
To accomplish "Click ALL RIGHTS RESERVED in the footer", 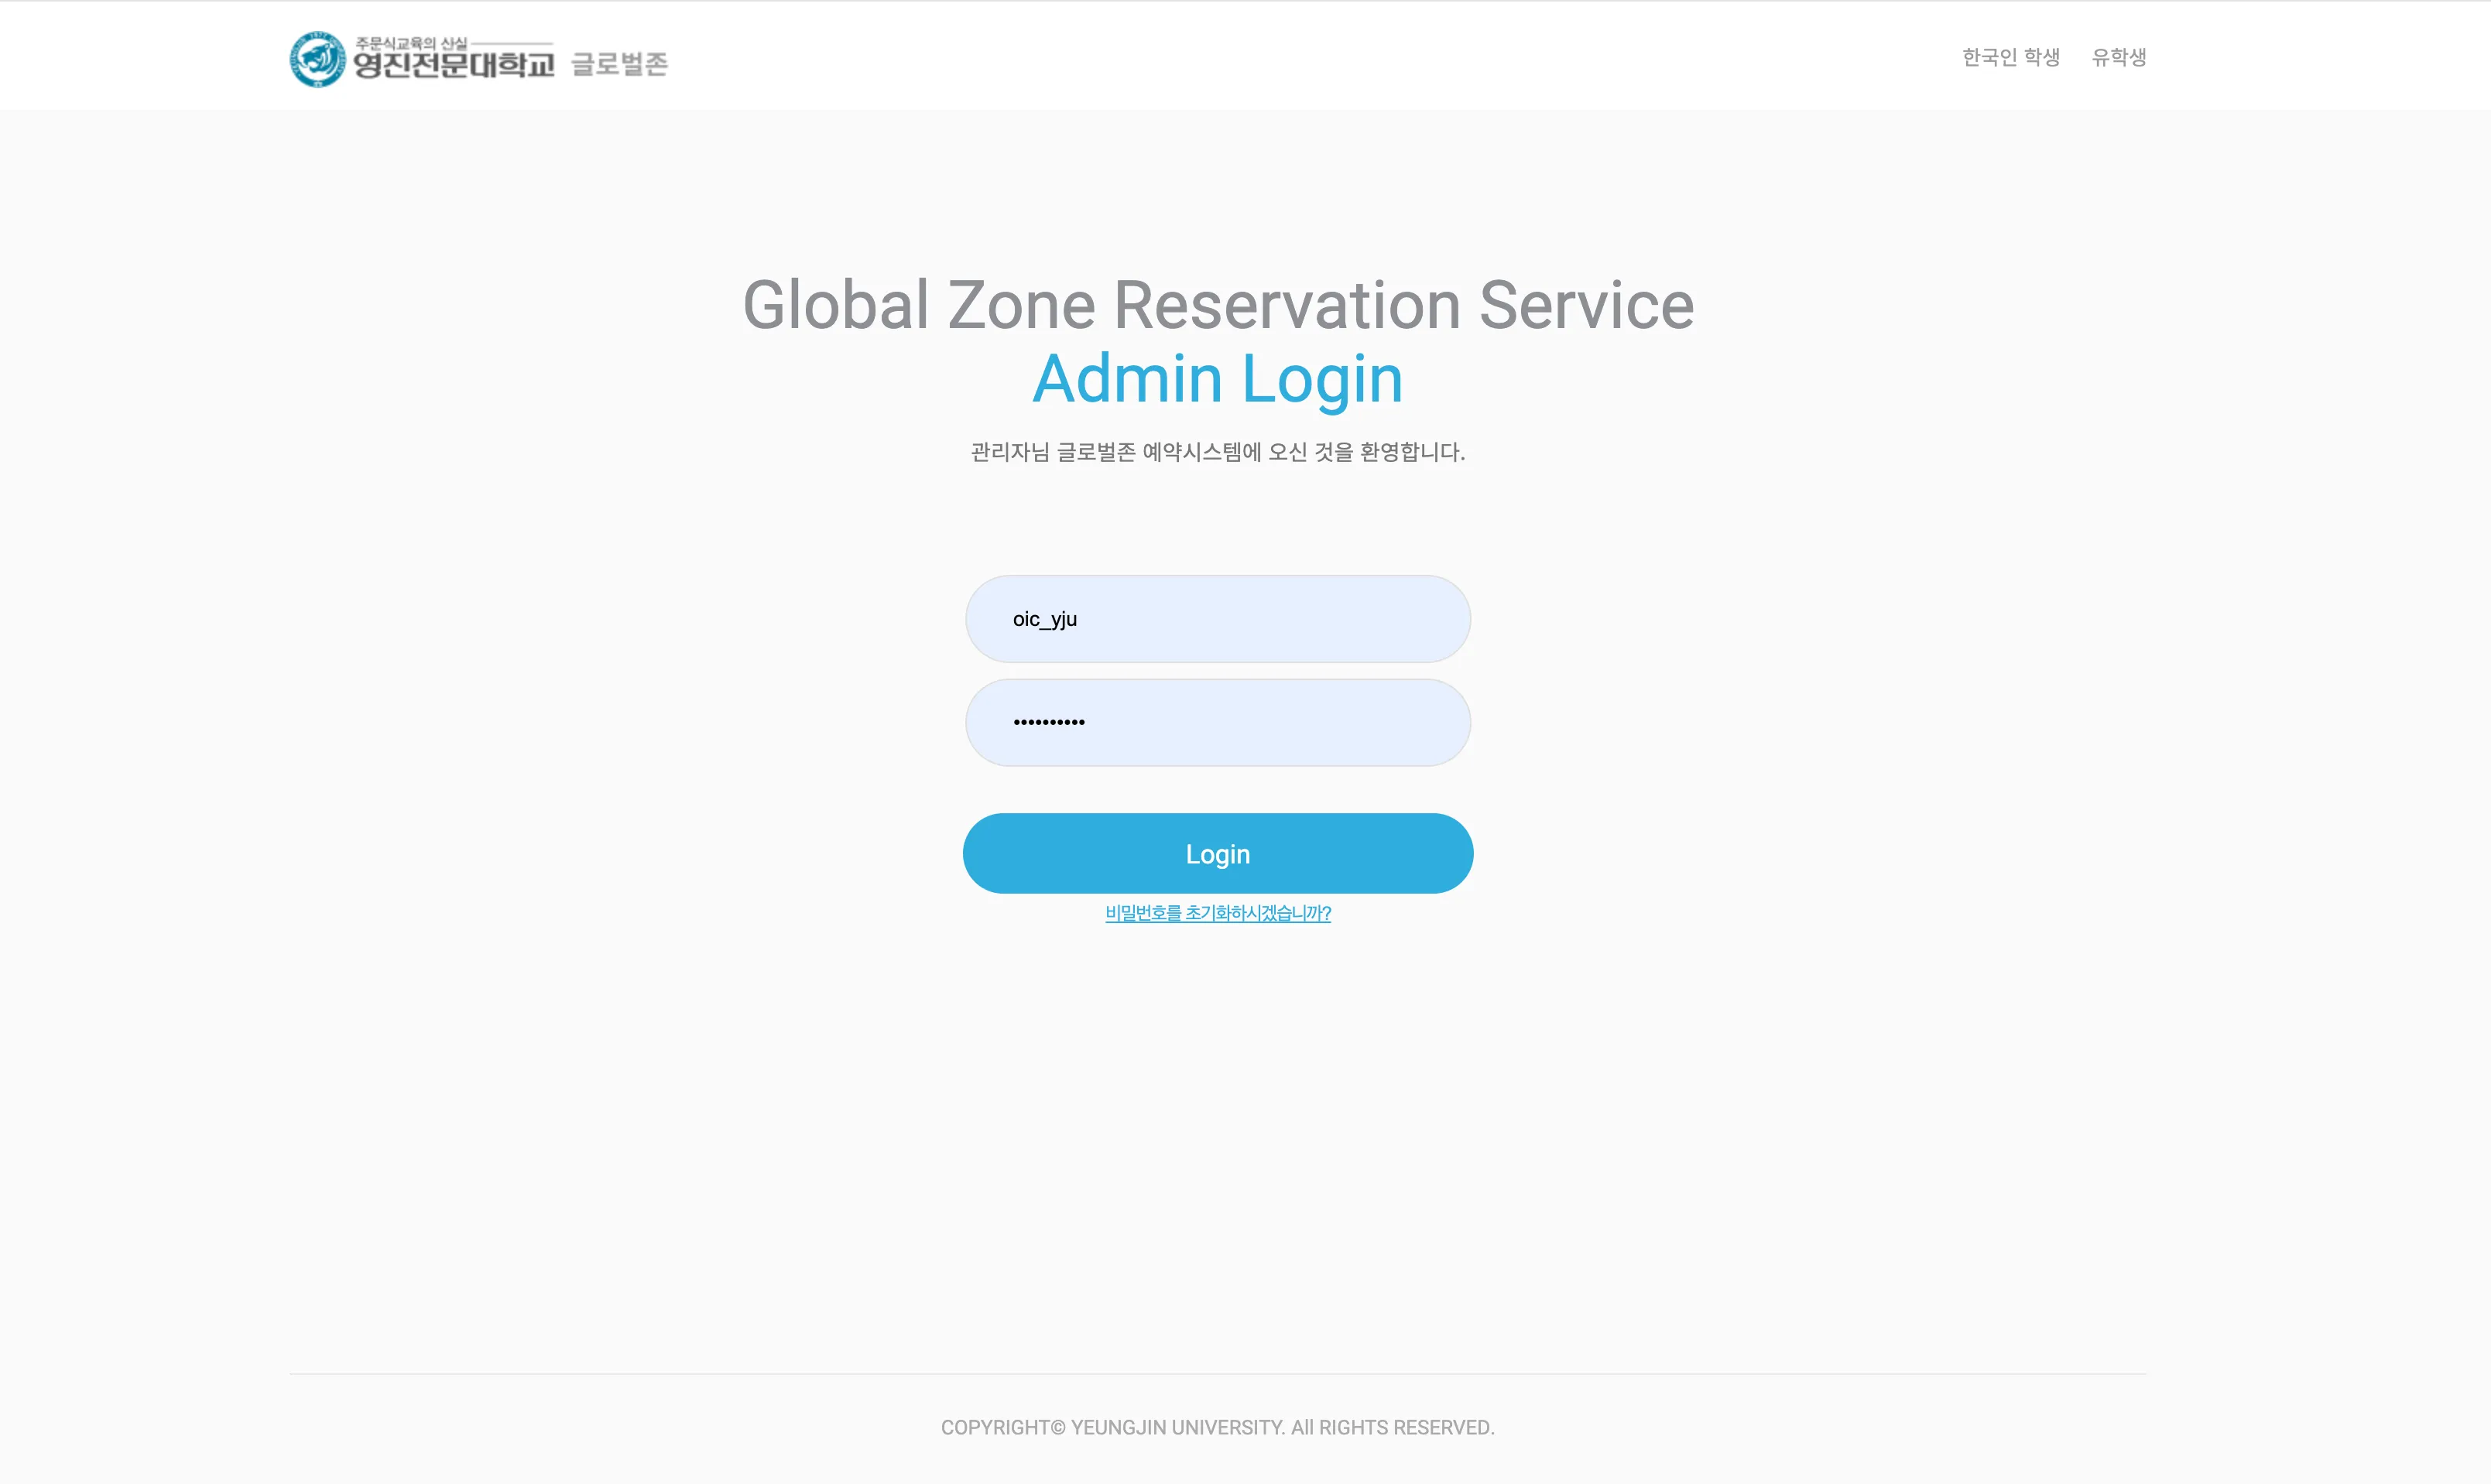I will [x=1392, y=1427].
